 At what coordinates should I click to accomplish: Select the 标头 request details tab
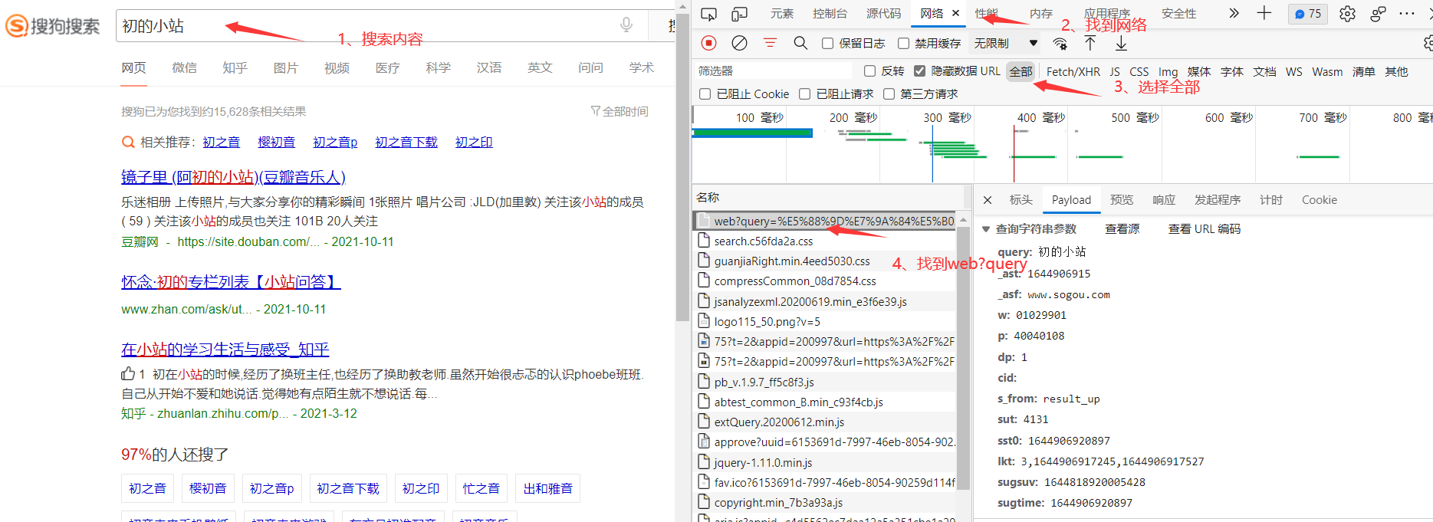[x=1021, y=200]
